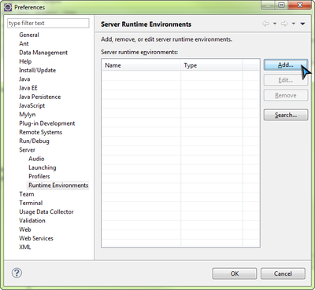Image resolution: width=315 pixels, height=290 pixels.
Task: Select Mylyn preferences category
Action: coord(27,115)
